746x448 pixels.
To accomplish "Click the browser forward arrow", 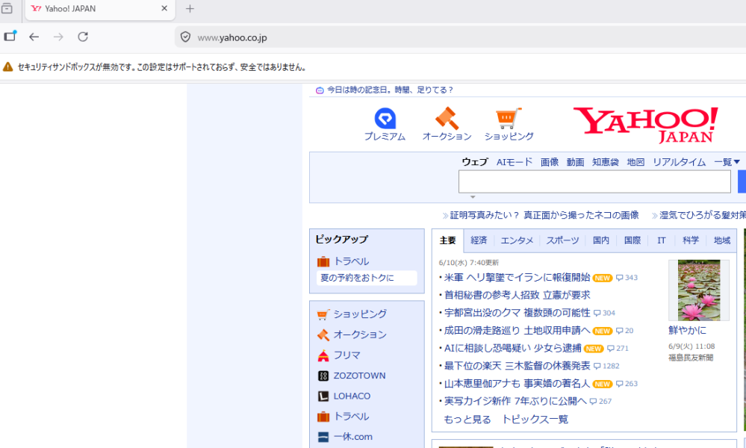I will 58,37.
